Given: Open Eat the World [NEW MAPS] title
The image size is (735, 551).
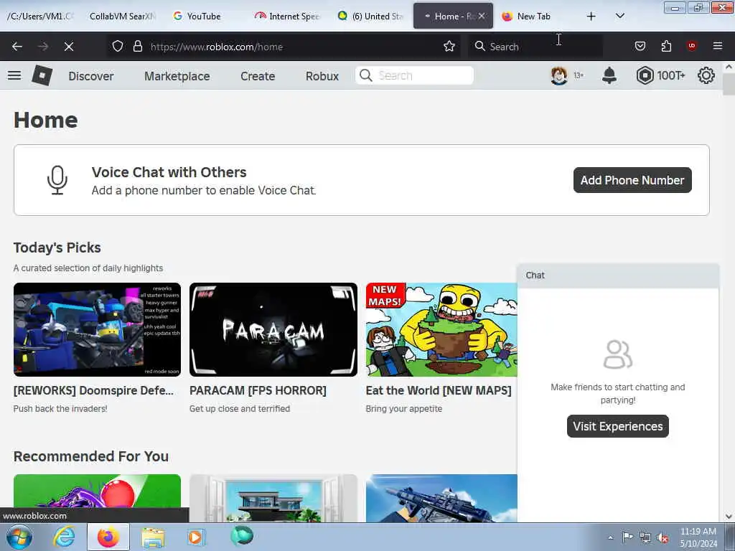Looking at the screenshot, I should pos(439,390).
